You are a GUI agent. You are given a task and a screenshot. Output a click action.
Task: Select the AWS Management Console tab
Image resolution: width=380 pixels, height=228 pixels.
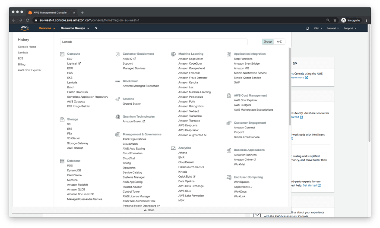tap(51, 12)
